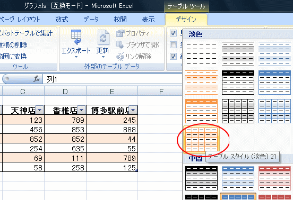Screen dimensions: 293x200
Task: Enable the unchecked middle style option checkbox
Action: tap(173, 44)
